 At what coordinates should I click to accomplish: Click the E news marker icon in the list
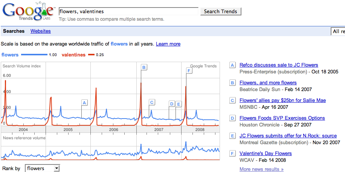pyautogui.click(x=232, y=136)
